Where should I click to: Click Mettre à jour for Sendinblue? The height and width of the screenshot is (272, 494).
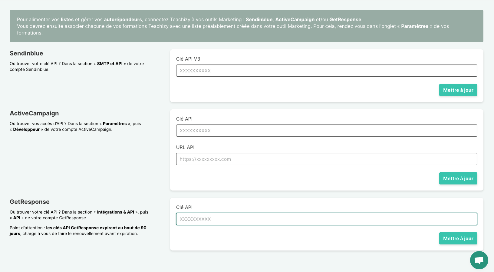pos(458,90)
